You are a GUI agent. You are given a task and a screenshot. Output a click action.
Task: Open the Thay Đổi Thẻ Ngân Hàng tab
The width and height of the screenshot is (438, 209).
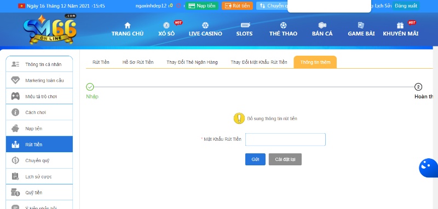(x=192, y=62)
